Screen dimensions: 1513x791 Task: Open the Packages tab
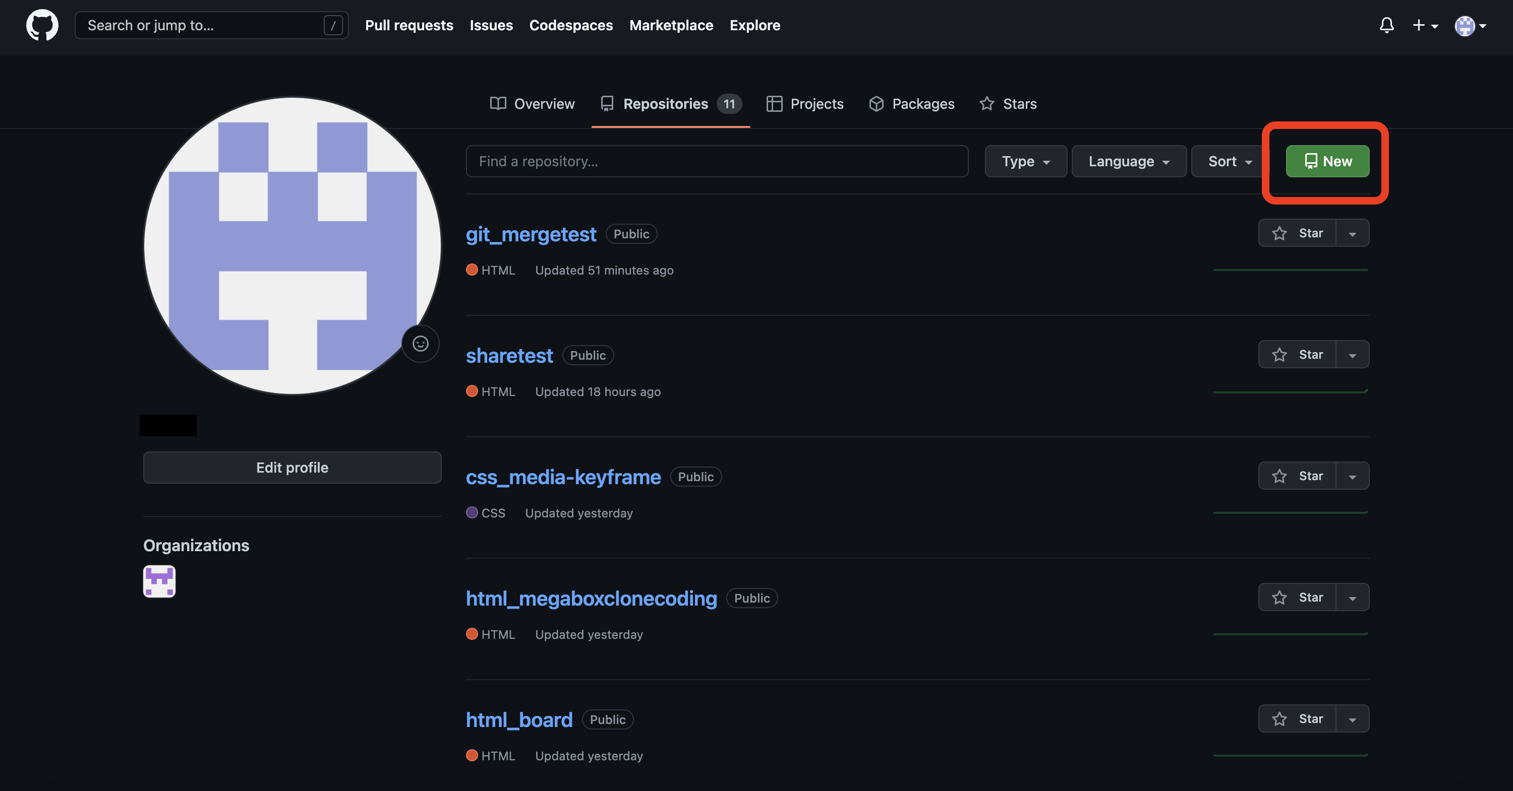tap(911, 104)
